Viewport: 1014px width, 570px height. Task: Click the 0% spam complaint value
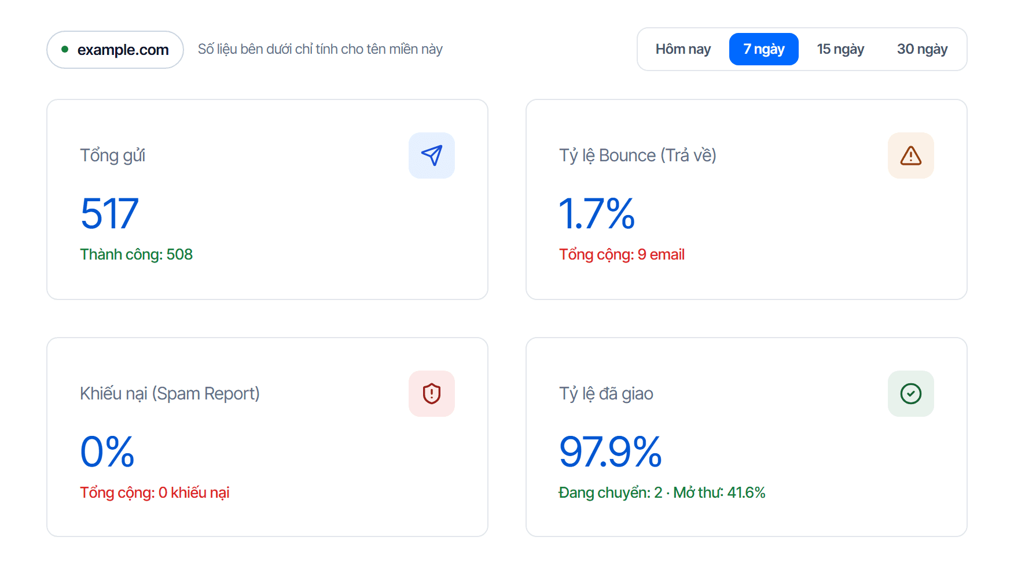(x=107, y=451)
